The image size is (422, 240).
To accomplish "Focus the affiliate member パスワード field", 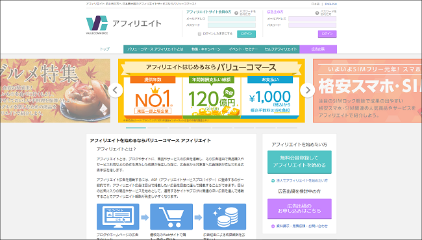I will pyautogui.click(x=232, y=25).
